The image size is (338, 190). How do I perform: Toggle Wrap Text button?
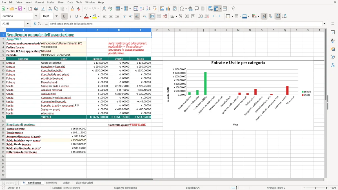pyautogui.click(x=145, y=16)
